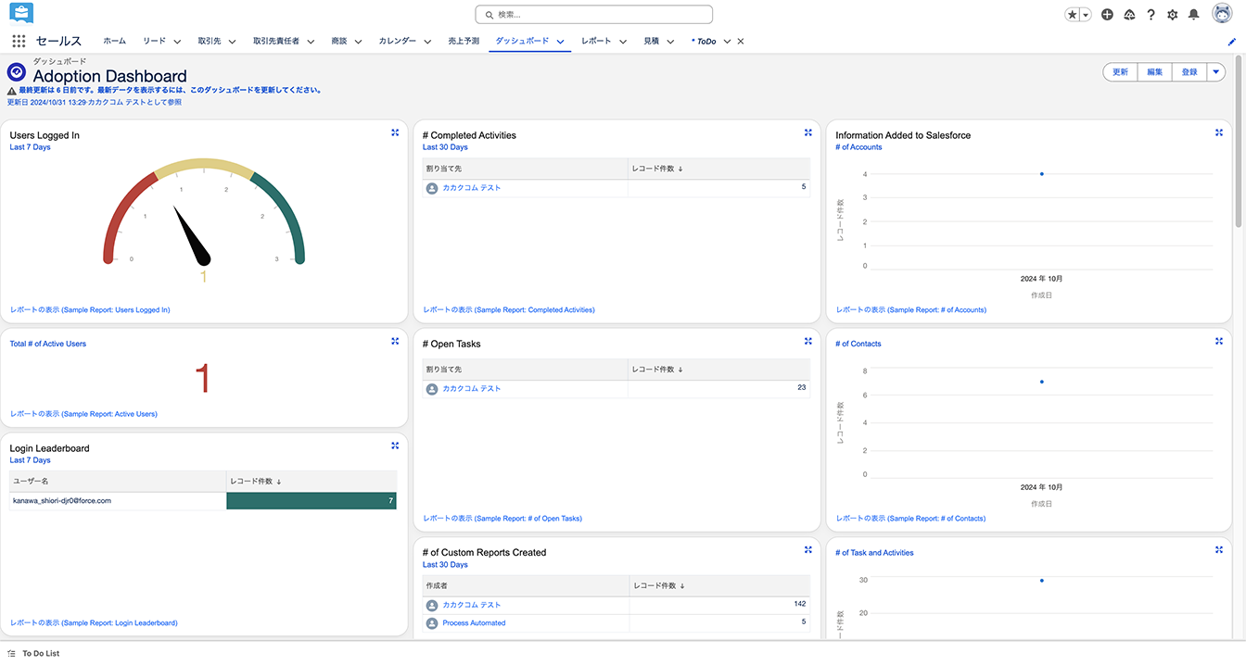The width and height of the screenshot is (1246, 665).
Task: Open the レポート tab dropdown chevron
Action: point(623,42)
